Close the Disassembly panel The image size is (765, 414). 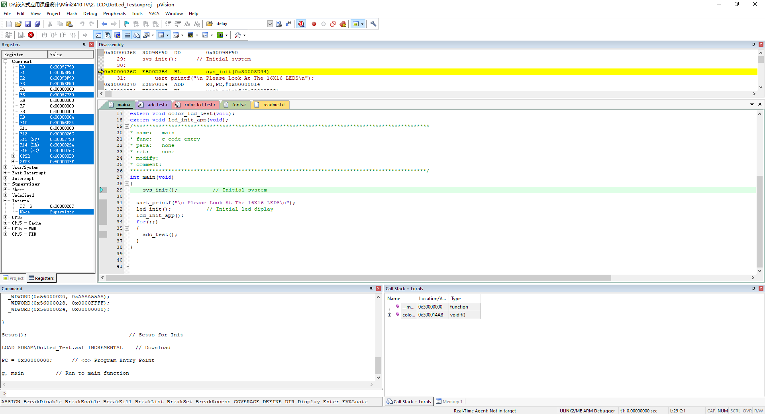(x=761, y=45)
